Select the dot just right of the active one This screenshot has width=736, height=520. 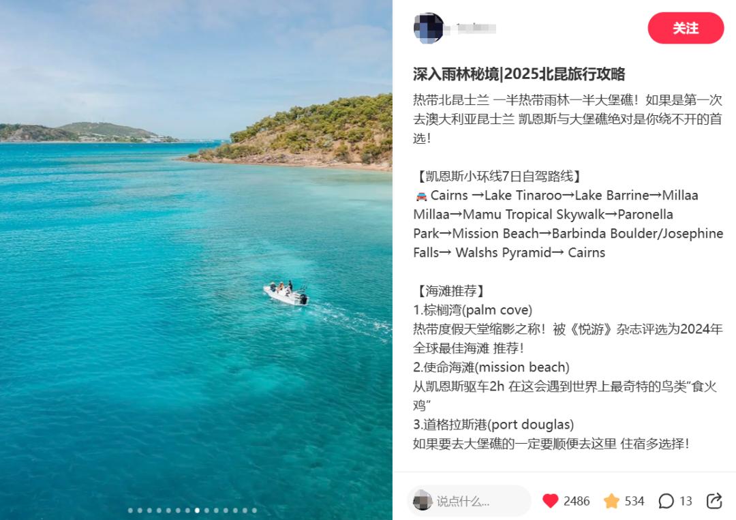point(206,510)
